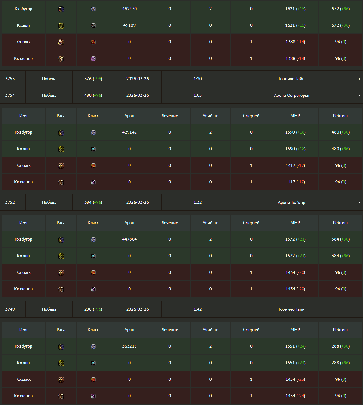Viewport: 363px width, 405px height.
Task: Click Кхзжкх's class icon in match 3752
Action: point(93,273)
